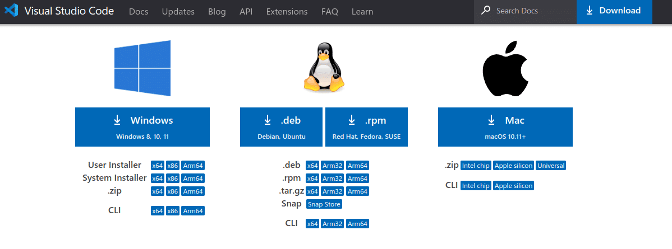Image resolution: width=672 pixels, height=249 pixels.
Task: Open the Extensions navigation link
Action: [287, 12]
